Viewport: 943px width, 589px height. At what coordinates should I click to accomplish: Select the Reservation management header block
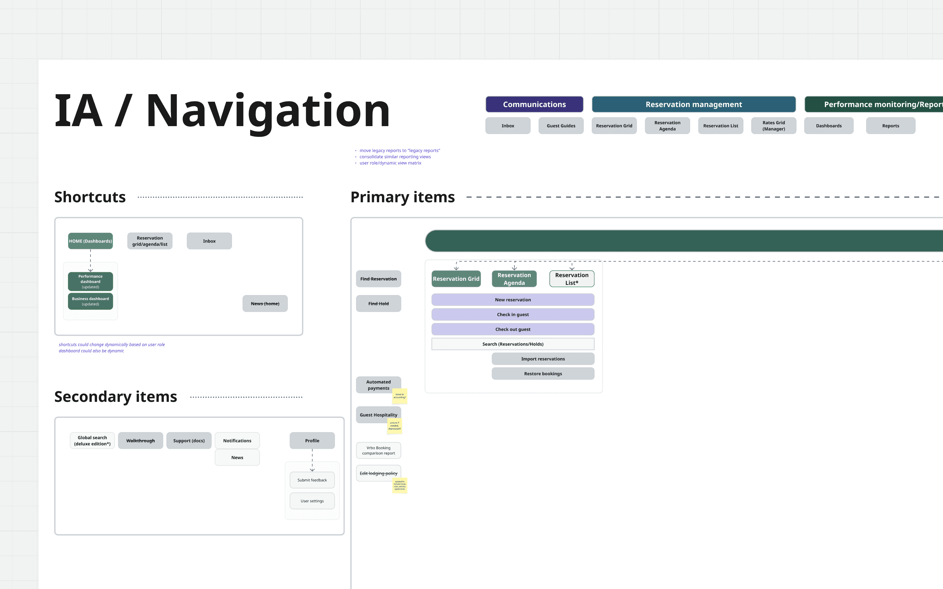[693, 105]
